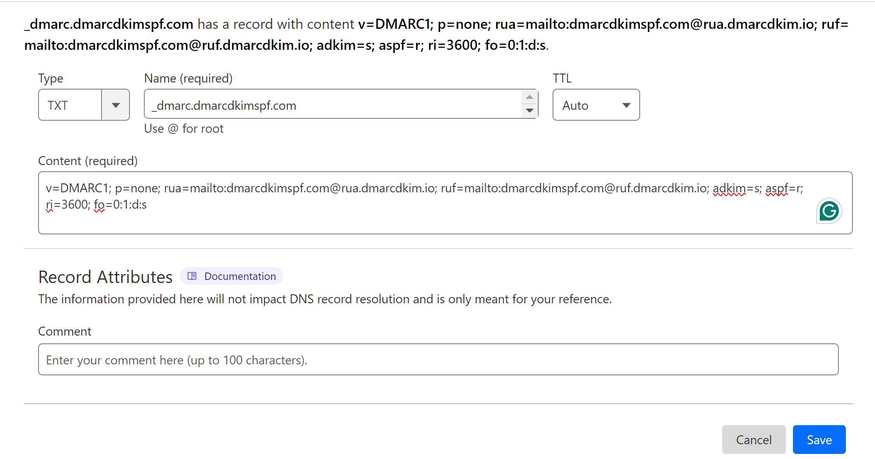The image size is (875, 459).
Task: Click the 'Record Attributes' heading
Action: (105, 277)
